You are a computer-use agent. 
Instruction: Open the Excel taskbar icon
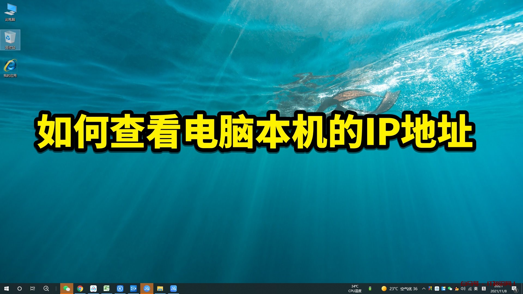[x=107, y=289]
